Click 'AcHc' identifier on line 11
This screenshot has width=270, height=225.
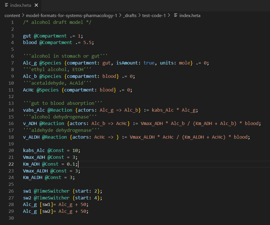tap(28, 90)
